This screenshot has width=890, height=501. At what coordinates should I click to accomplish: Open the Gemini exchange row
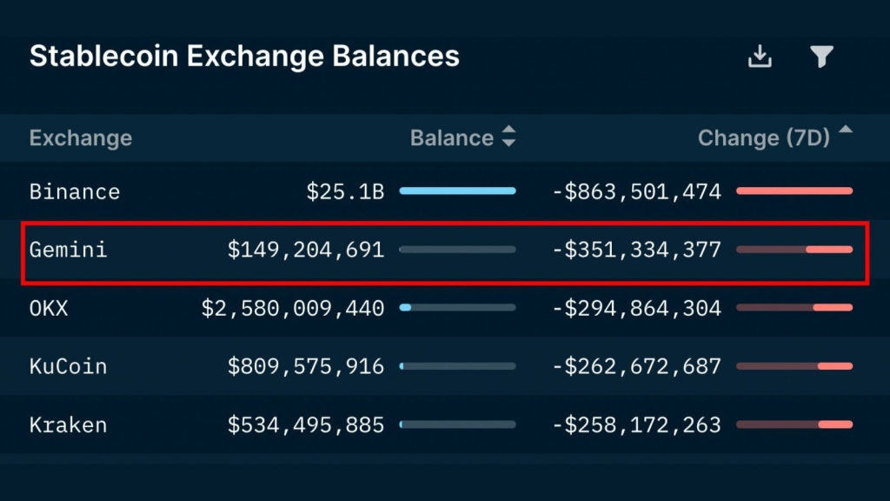445,250
